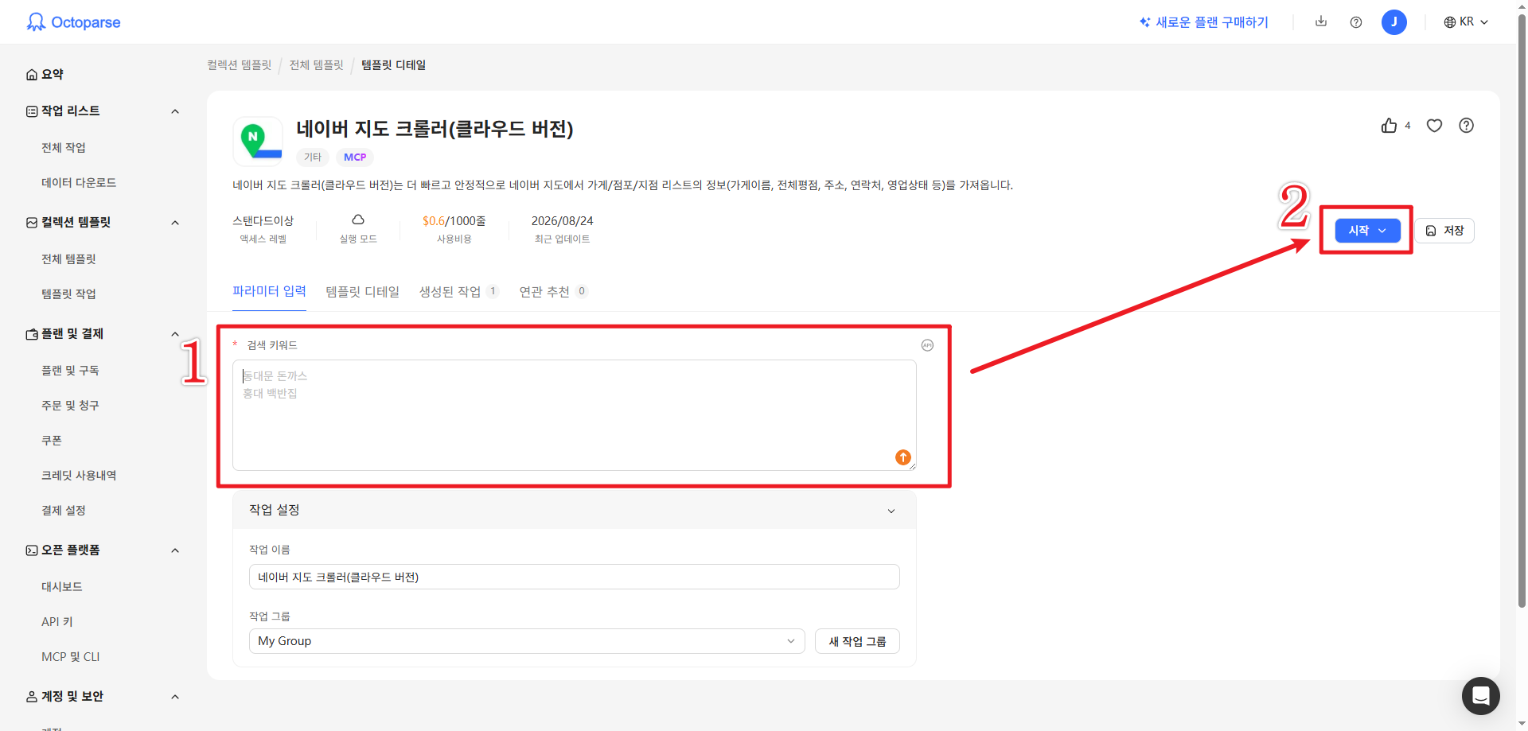This screenshot has height=731, width=1528.
Task: Click 전체 템플릿 breadcrumb link
Action: tap(316, 65)
